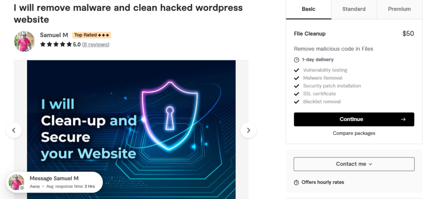Image resolution: width=439 pixels, height=199 pixels.
Task: Click the Top Rated badge
Action: pos(92,35)
